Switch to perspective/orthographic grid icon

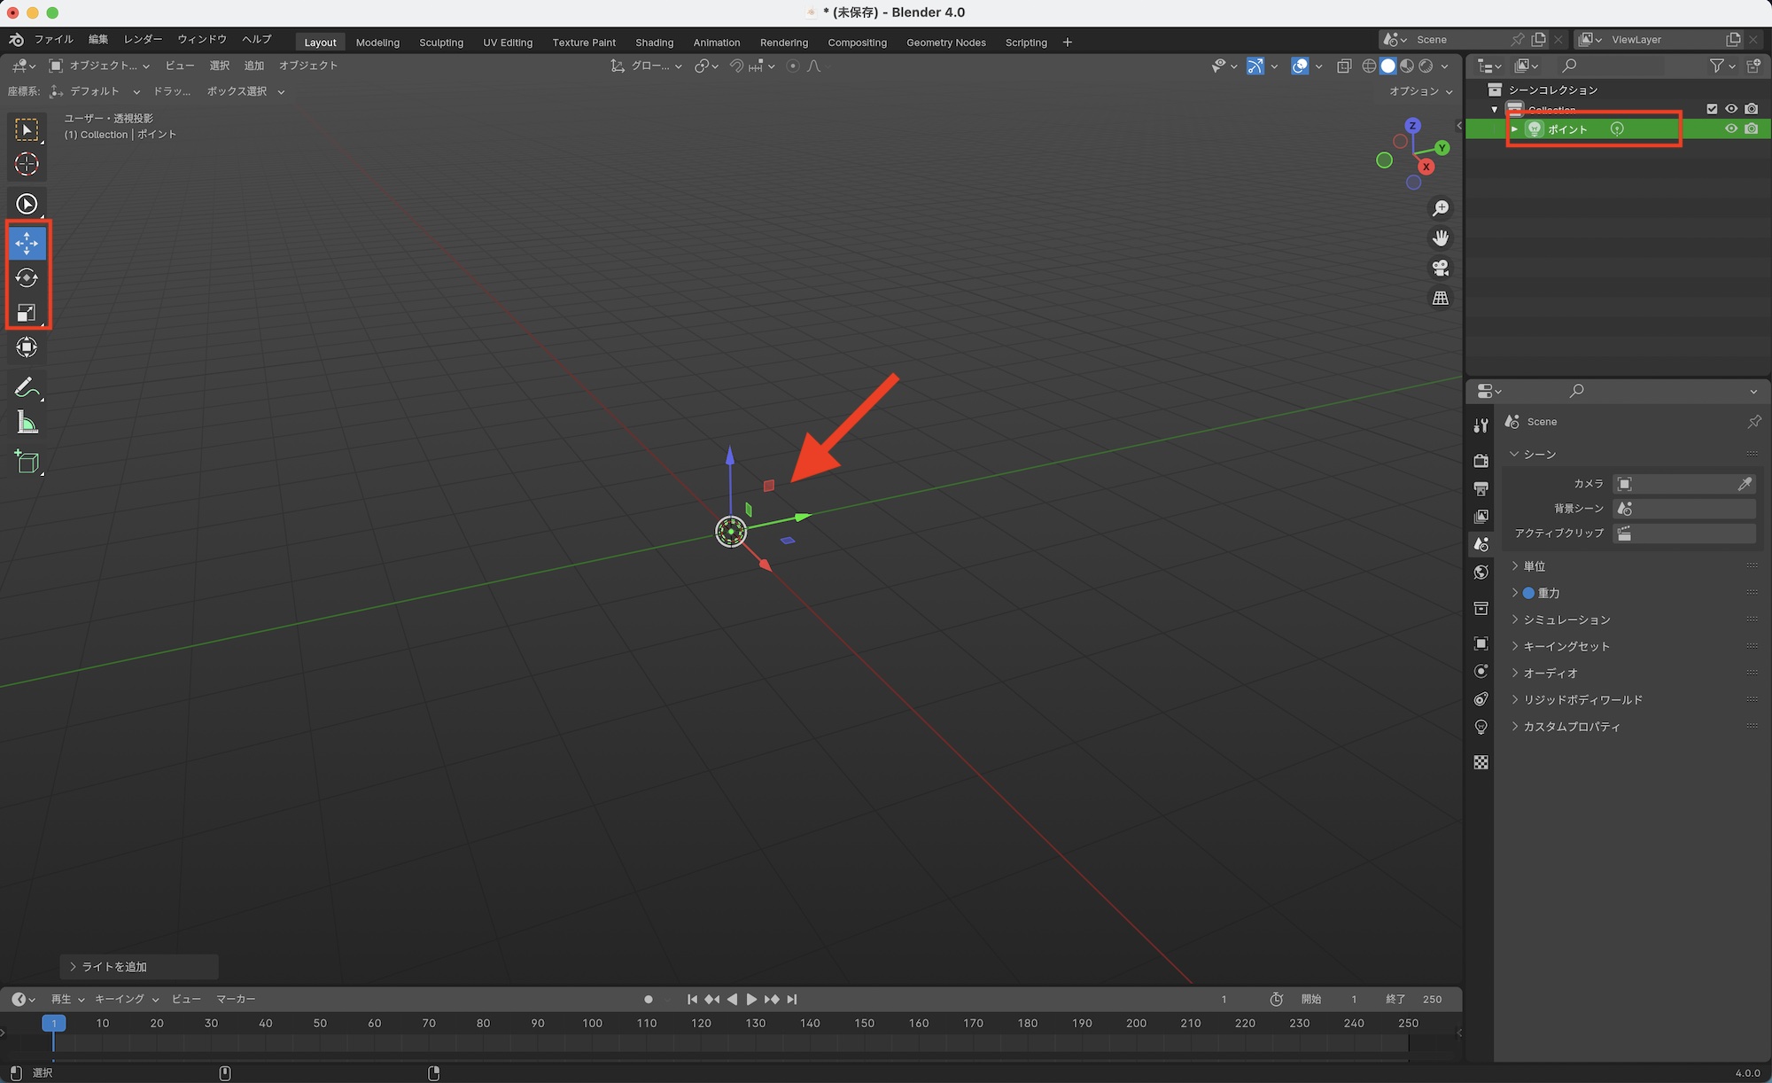coord(1441,298)
